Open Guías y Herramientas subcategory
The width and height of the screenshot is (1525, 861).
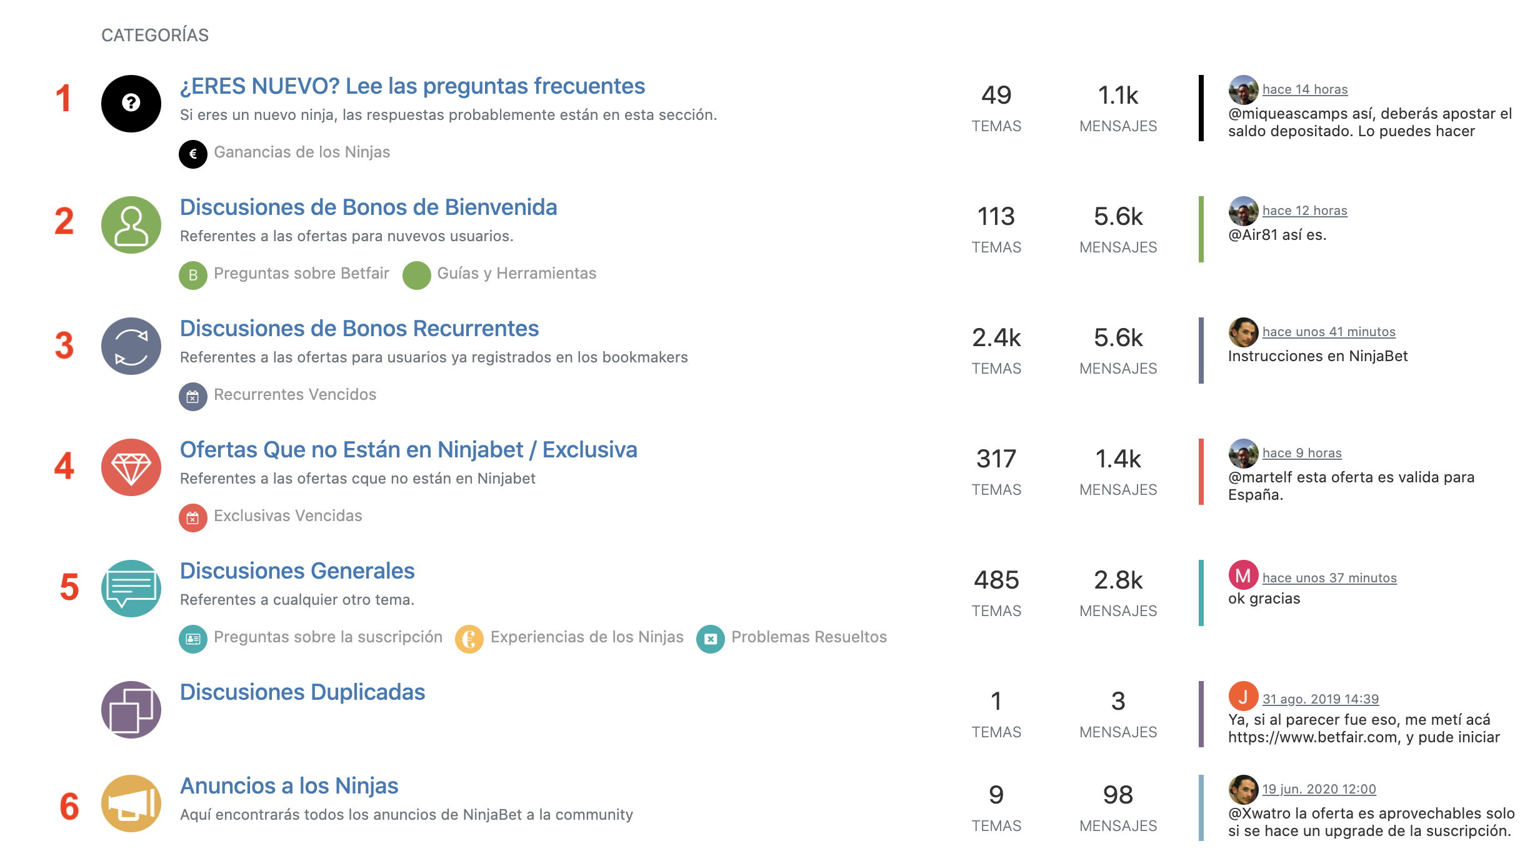click(x=517, y=273)
